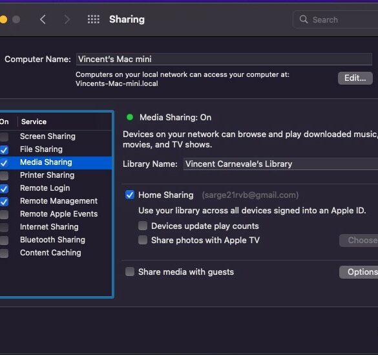Check Share photos with Apple TV
This screenshot has width=378, height=355.
click(143, 240)
